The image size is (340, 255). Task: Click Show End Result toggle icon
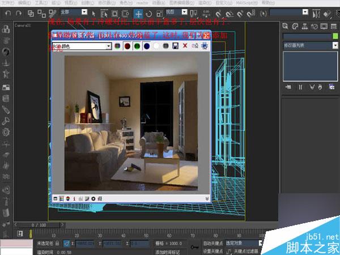[x=300, y=87]
